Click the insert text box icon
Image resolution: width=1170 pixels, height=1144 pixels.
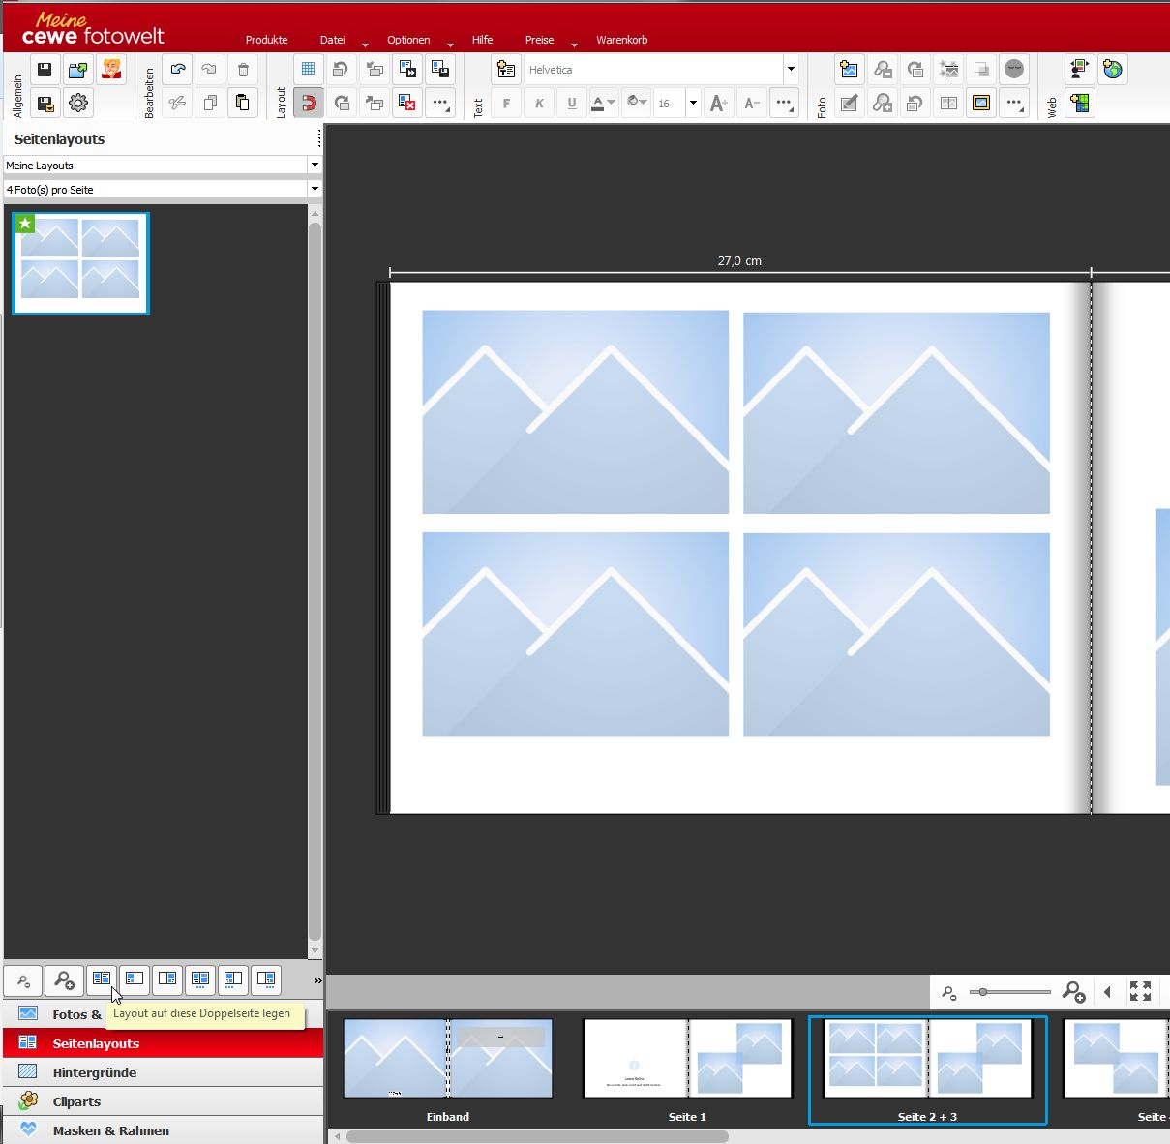pyautogui.click(x=506, y=70)
